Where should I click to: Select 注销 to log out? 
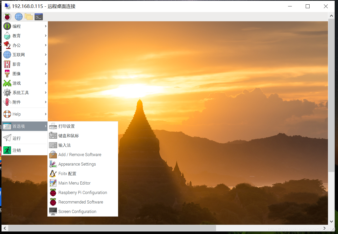[25, 150]
